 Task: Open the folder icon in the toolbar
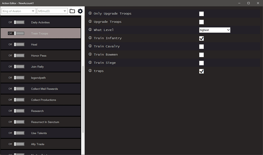coord(72,11)
